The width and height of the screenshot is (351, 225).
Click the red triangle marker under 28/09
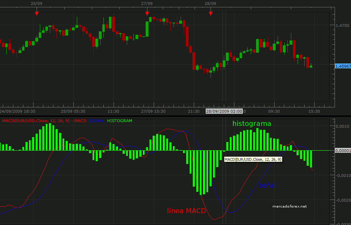click(x=211, y=14)
